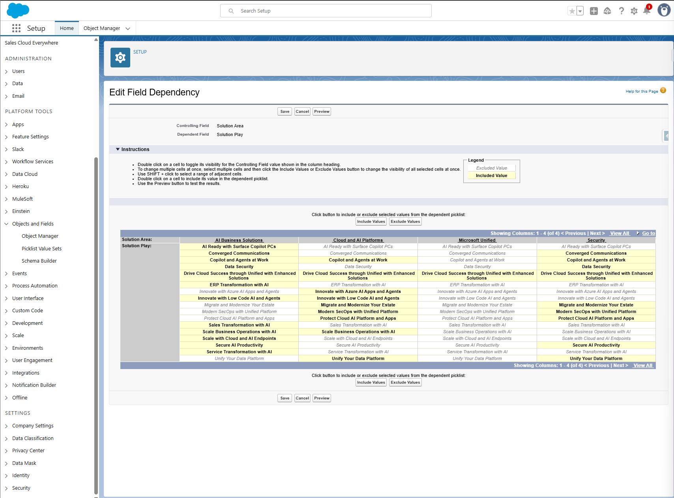
Task: Expand the Email section
Action: pyautogui.click(x=6, y=96)
